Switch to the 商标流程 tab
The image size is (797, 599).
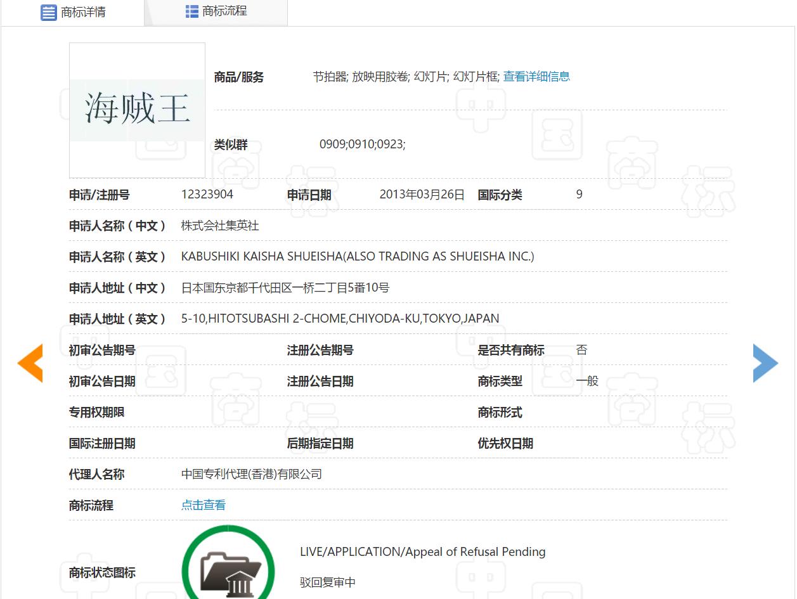[x=216, y=11]
